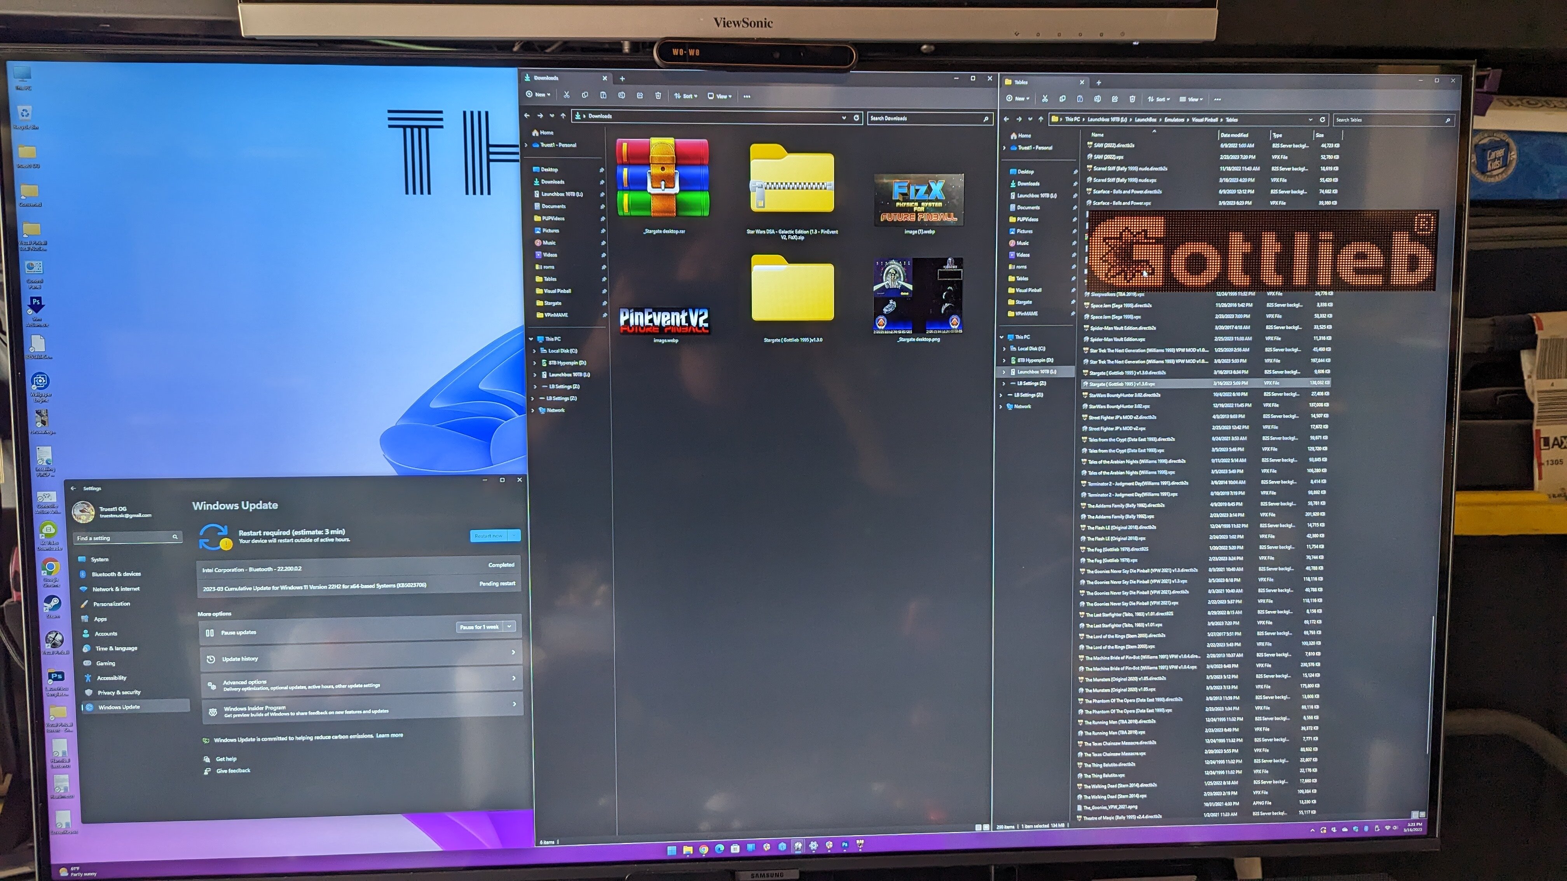Open the See more ellipsis in the Downloads toolbar
Image resolution: width=1567 pixels, height=881 pixels.
[748, 96]
